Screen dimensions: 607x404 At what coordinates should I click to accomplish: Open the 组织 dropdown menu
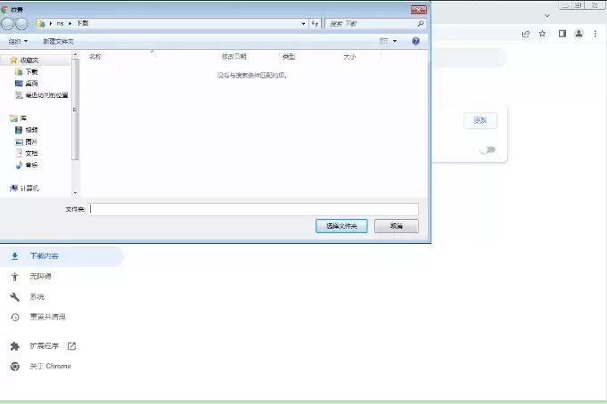click(18, 41)
